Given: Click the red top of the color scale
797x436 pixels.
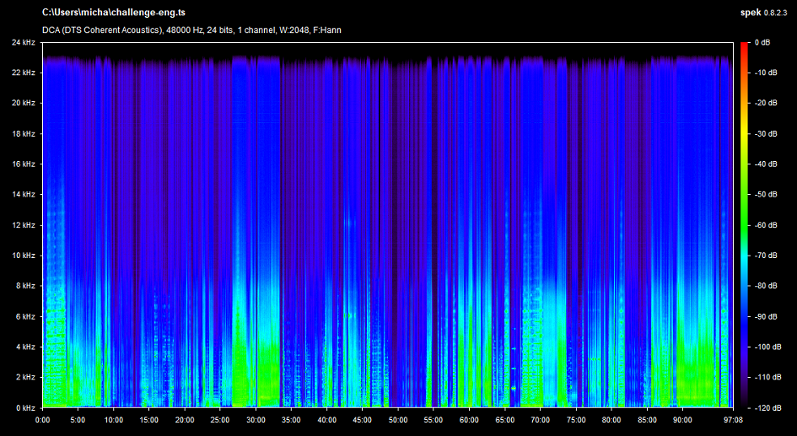Looking at the screenshot, I should [744, 46].
